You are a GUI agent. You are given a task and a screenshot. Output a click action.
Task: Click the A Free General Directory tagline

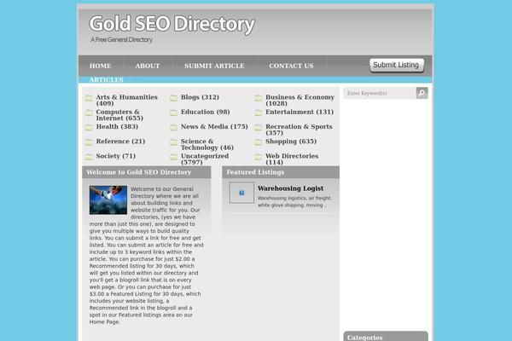coord(121,40)
